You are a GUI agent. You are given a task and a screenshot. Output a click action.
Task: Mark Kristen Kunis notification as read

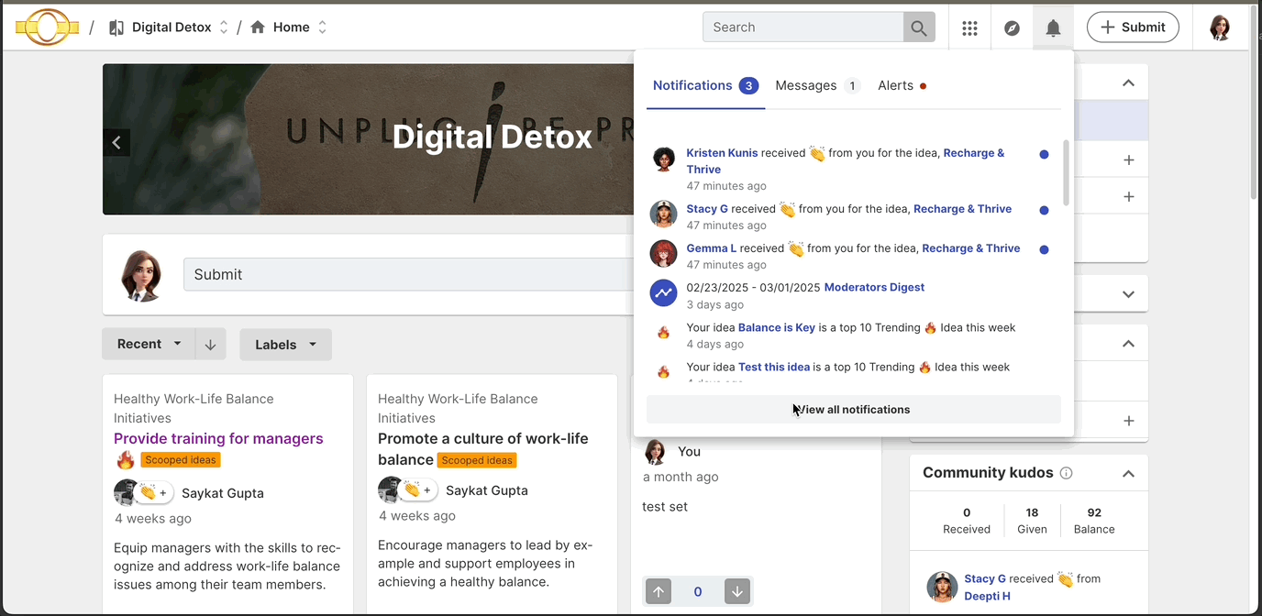[1044, 155]
